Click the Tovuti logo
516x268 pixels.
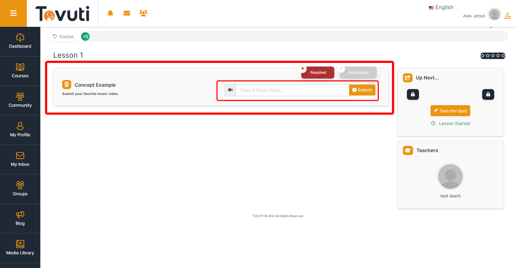pyautogui.click(x=62, y=13)
